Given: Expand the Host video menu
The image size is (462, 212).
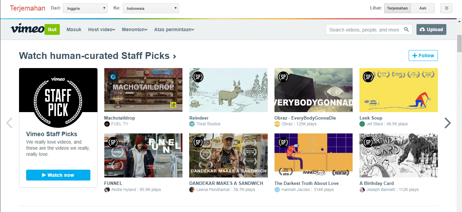Looking at the screenshot, I should tap(102, 29).
